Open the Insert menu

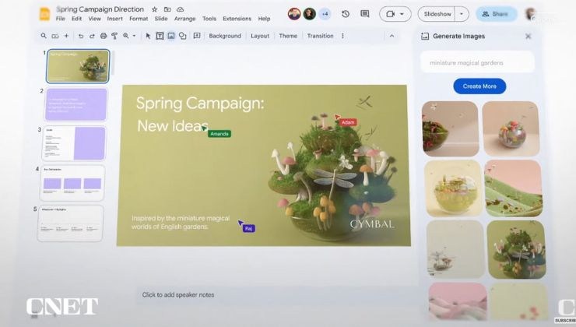pyautogui.click(x=114, y=19)
